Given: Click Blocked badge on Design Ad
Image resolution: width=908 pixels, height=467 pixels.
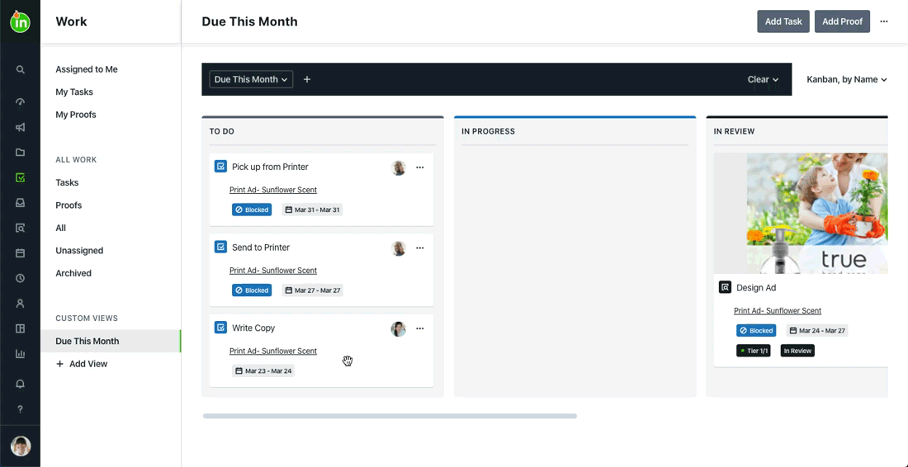Looking at the screenshot, I should (x=756, y=330).
